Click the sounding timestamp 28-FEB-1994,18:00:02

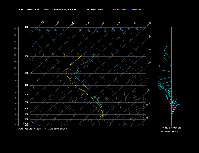[64, 9]
